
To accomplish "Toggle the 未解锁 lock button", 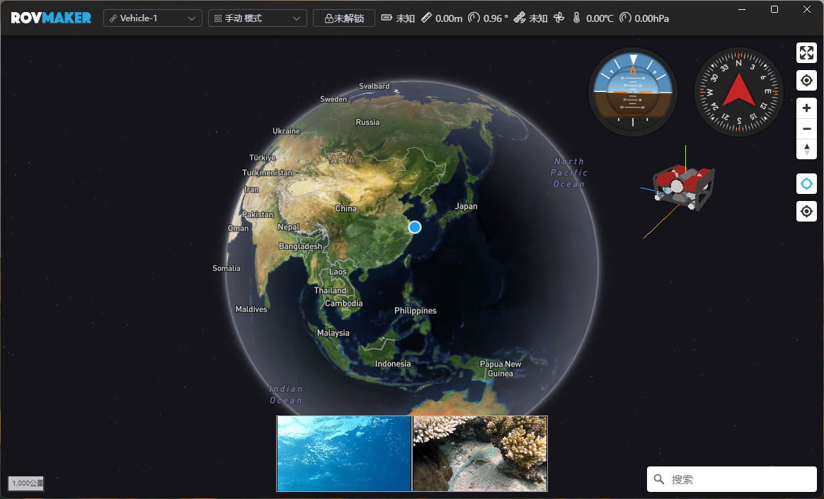I will pyautogui.click(x=343, y=18).
